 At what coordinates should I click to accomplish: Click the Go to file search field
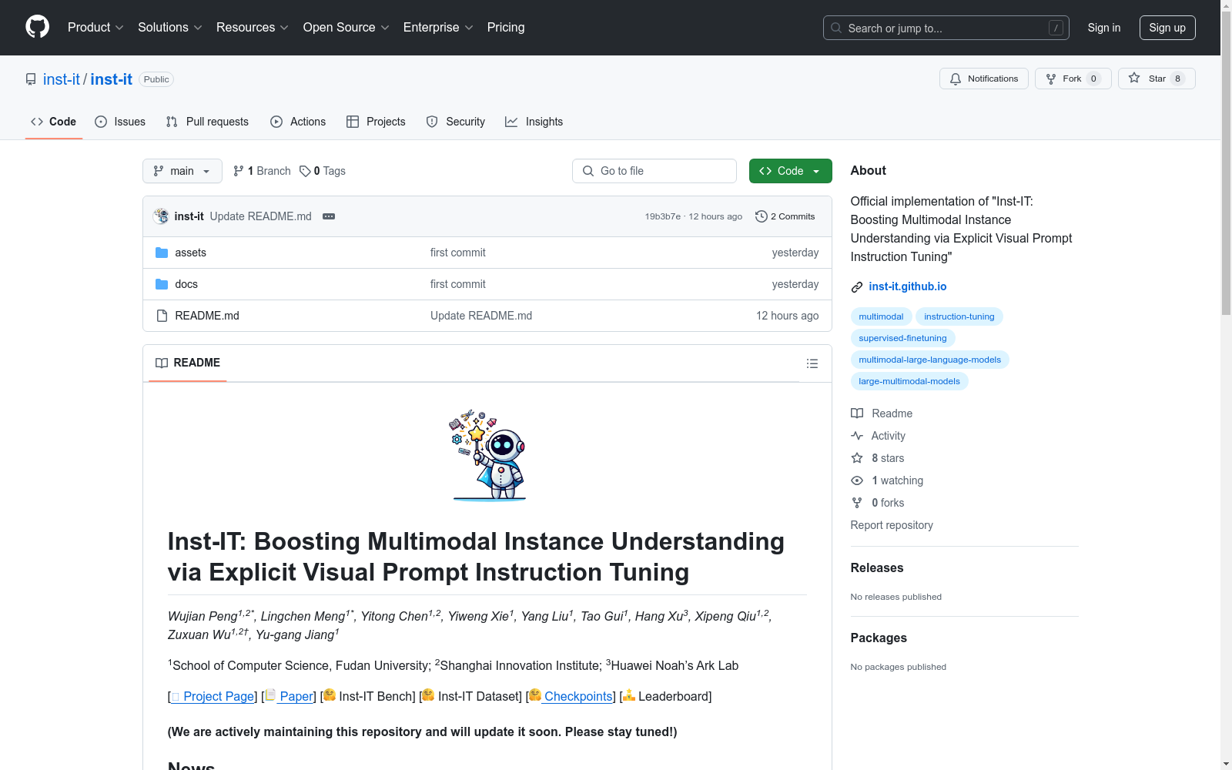654,171
